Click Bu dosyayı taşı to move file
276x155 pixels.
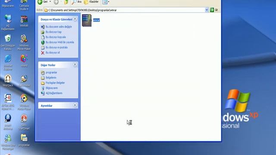coord(53,32)
